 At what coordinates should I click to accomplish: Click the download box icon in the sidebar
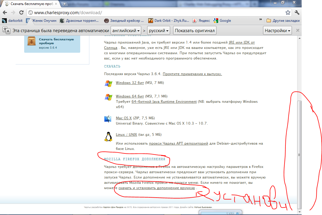point(32,41)
